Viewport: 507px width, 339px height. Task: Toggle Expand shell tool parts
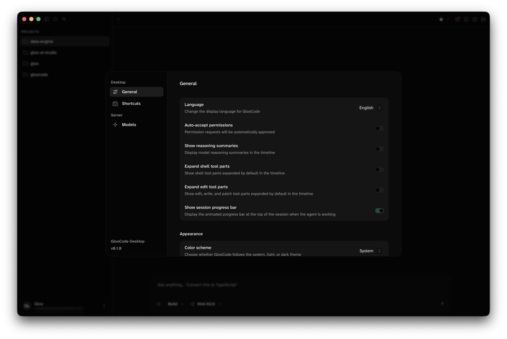point(379,169)
